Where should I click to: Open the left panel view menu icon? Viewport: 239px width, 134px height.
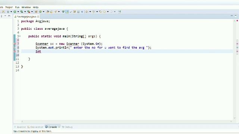click(1, 16)
